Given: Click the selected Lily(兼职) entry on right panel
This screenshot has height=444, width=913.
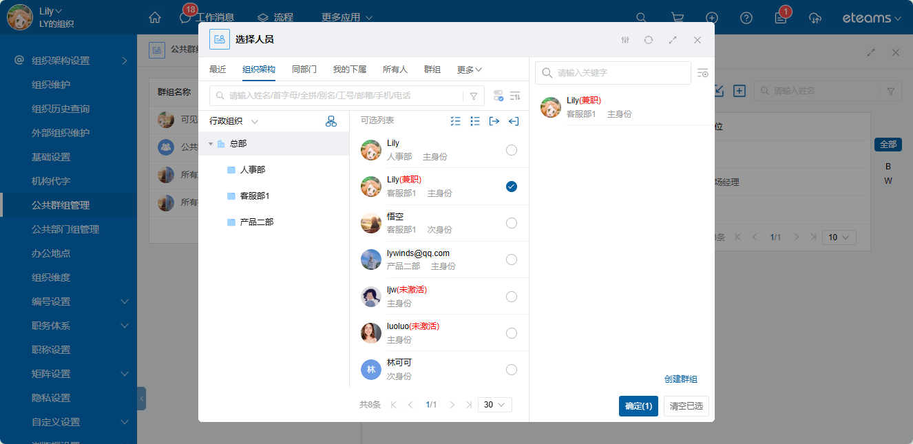Looking at the screenshot, I should point(622,107).
